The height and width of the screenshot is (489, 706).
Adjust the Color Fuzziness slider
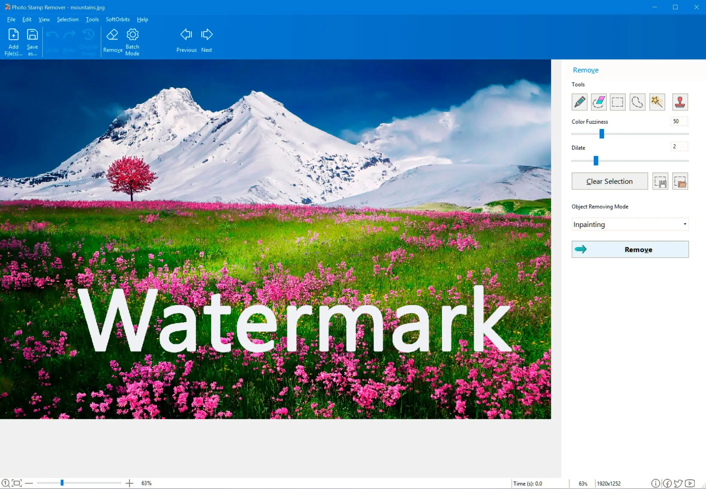click(601, 134)
